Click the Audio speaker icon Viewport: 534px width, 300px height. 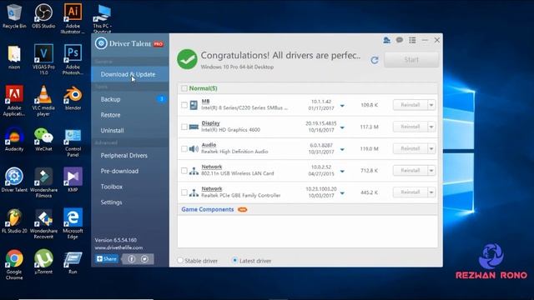pyautogui.click(x=194, y=148)
